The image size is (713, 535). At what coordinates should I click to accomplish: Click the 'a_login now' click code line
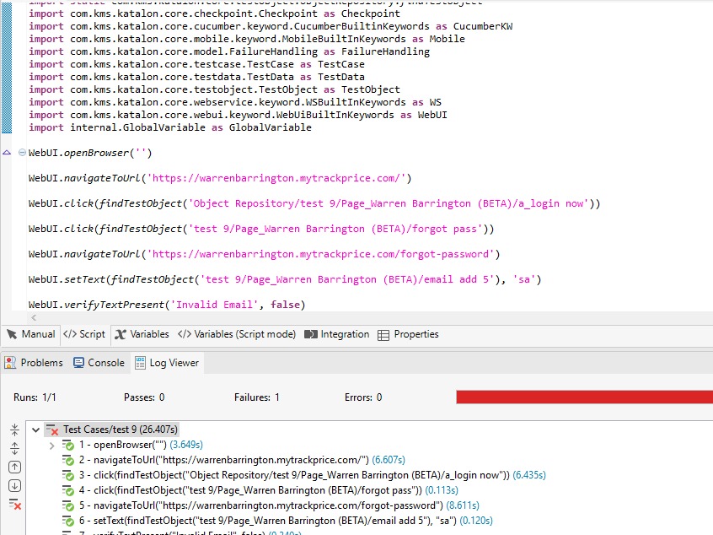pos(314,203)
